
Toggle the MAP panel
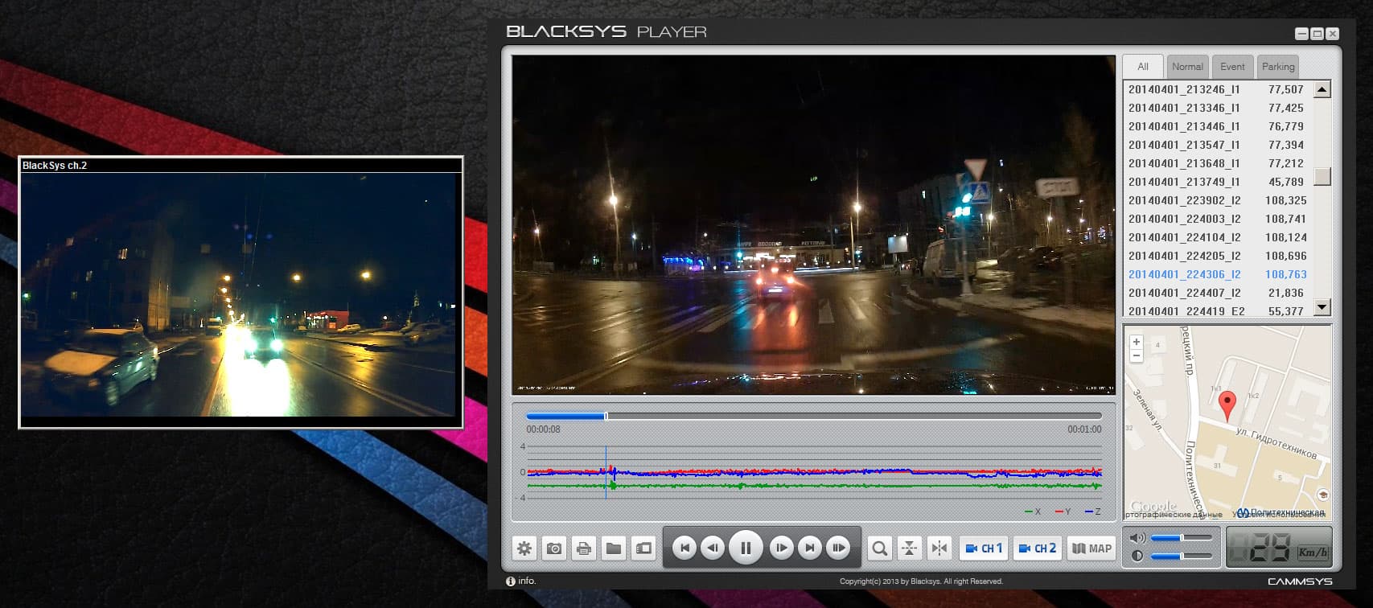click(x=1091, y=548)
